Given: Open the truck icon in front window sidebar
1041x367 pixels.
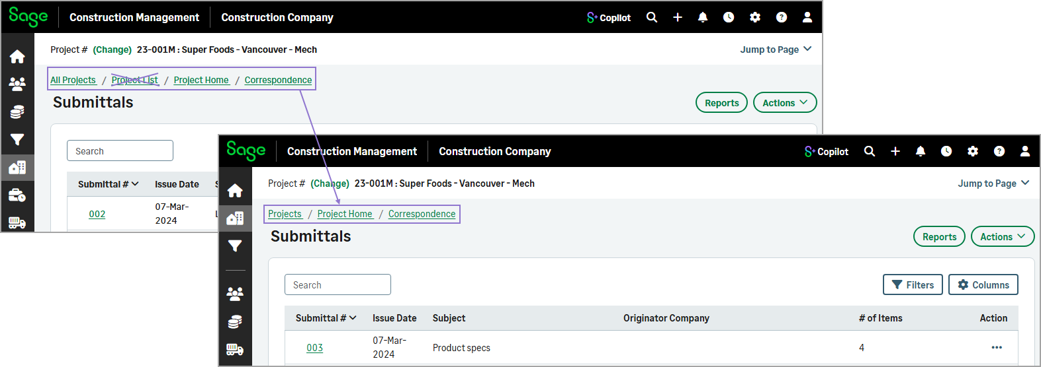Looking at the screenshot, I should pyautogui.click(x=235, y=349).
